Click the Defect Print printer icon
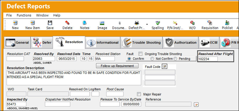 pyautogui.click(x=137, y=23)
